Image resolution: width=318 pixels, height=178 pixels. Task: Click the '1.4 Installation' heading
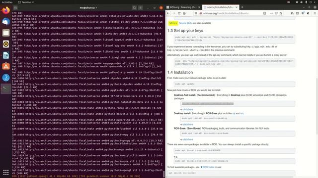180,72
